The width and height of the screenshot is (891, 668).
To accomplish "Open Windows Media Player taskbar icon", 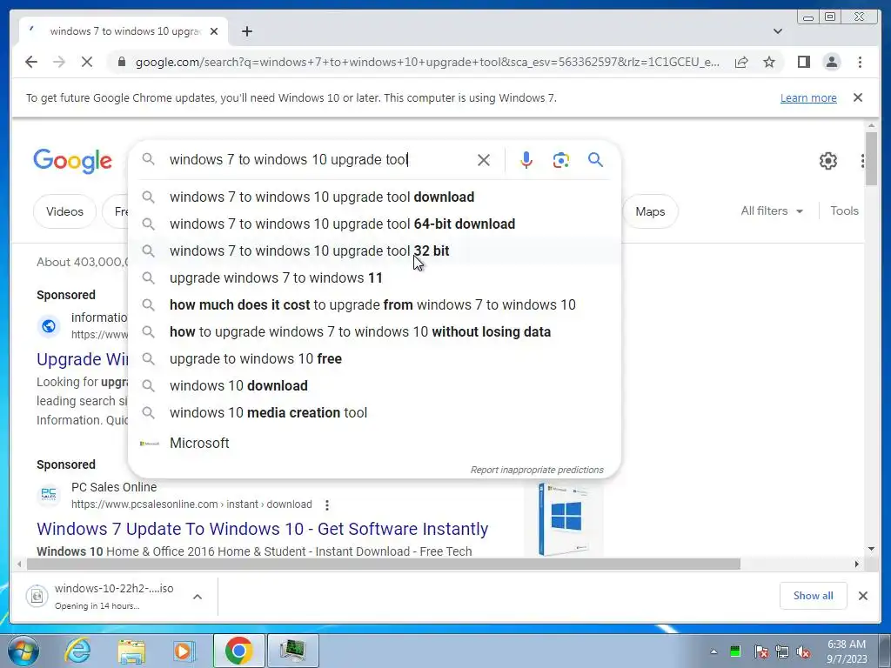I will (184, 651).
